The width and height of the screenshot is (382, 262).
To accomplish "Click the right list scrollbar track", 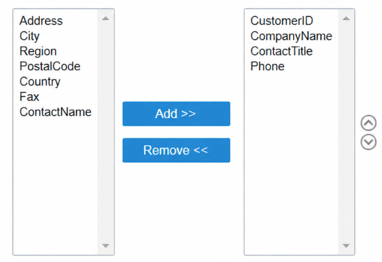I will [x=346, y=132].
